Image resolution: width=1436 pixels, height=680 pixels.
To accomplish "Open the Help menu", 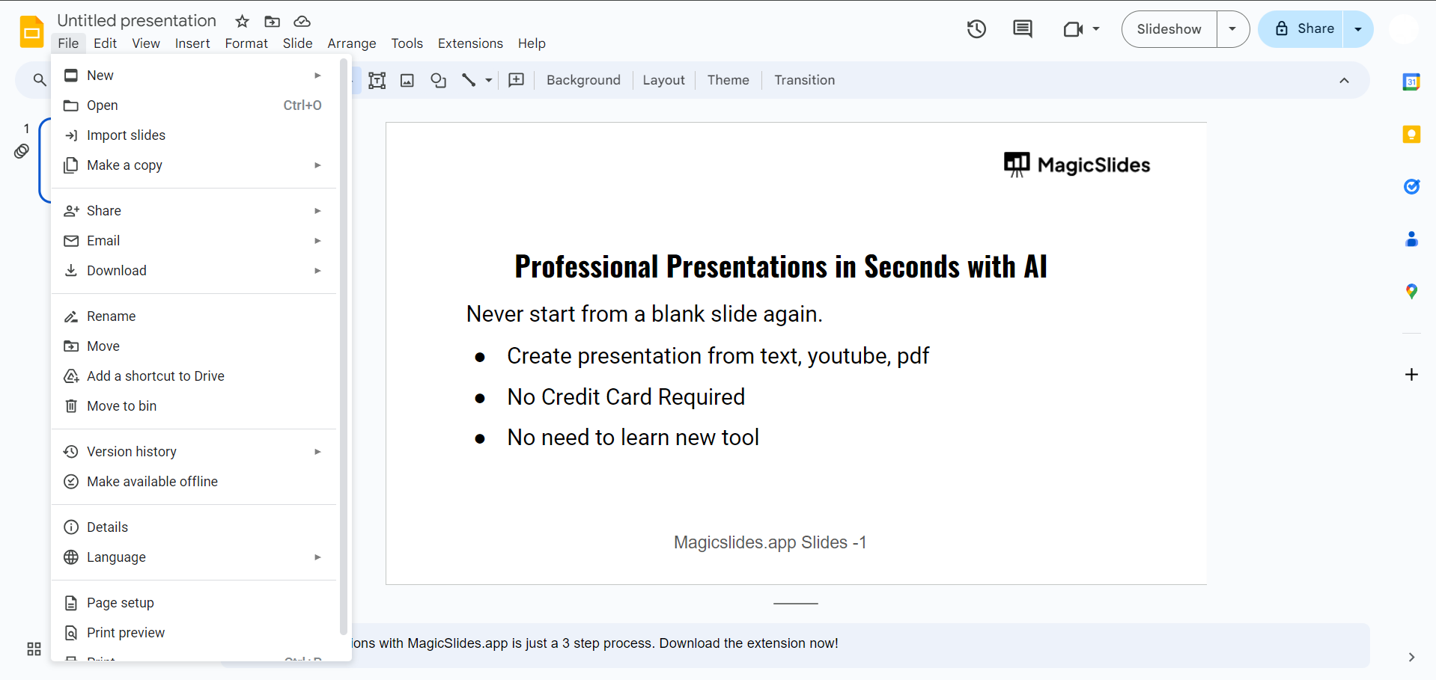I will pos(532,43).
